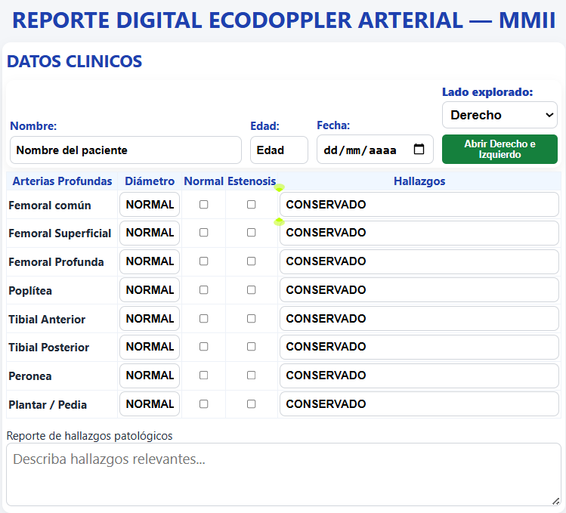566x513 pixels.
Task: Focus the Edad input field
Action: coord(279,150)
